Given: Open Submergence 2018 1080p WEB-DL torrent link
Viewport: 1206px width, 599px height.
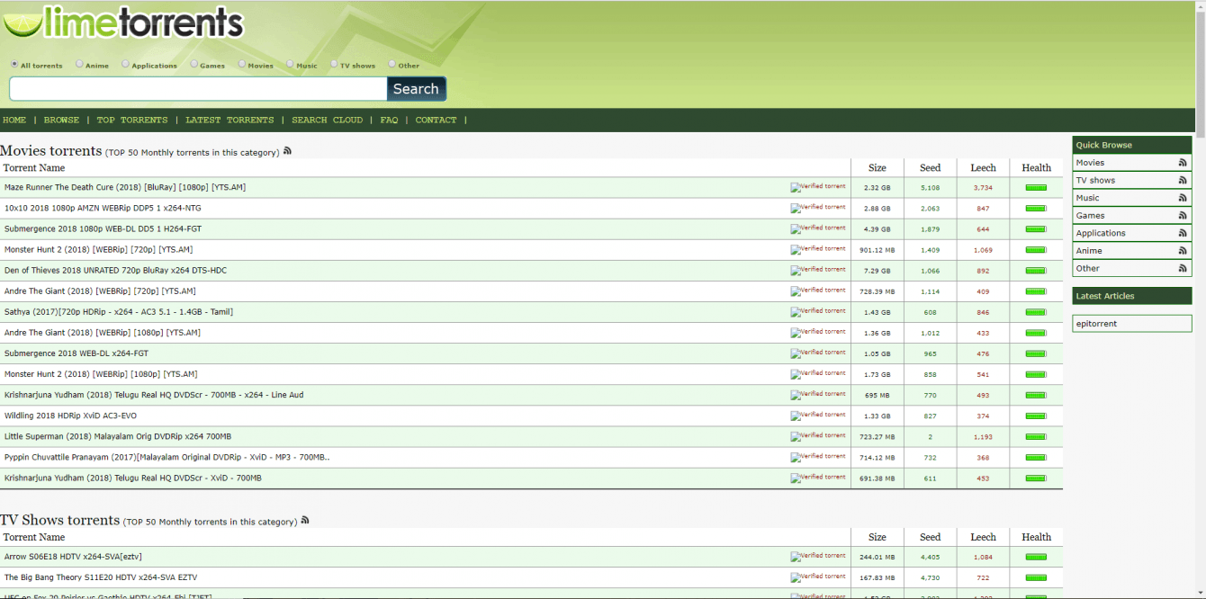Looking at the screenshot, I should (x=103, y=228).
